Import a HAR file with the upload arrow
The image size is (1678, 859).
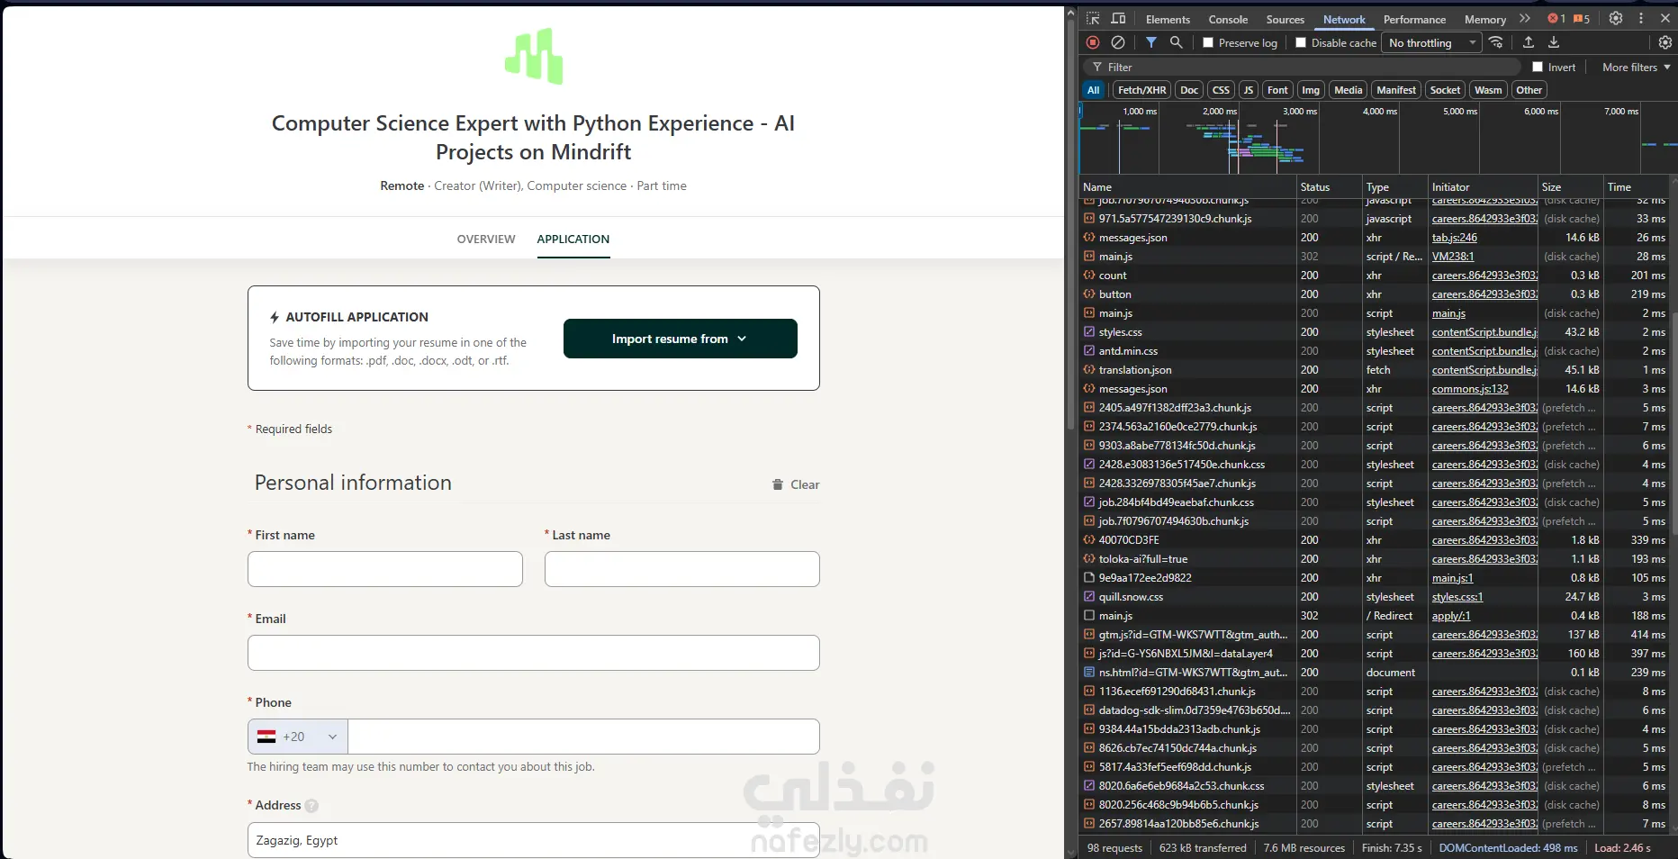pyautogui.click(x=1529, y=42)
